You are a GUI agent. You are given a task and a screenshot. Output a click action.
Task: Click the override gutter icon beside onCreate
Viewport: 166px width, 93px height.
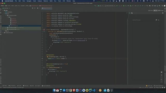coord(44,31)
